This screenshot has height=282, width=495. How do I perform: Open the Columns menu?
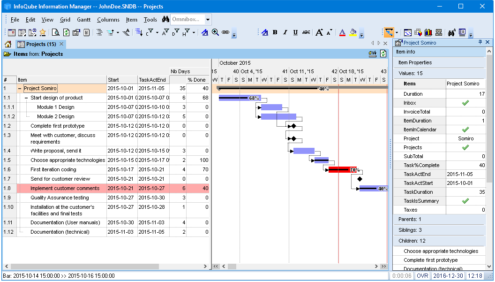click(x=108, y=20)
